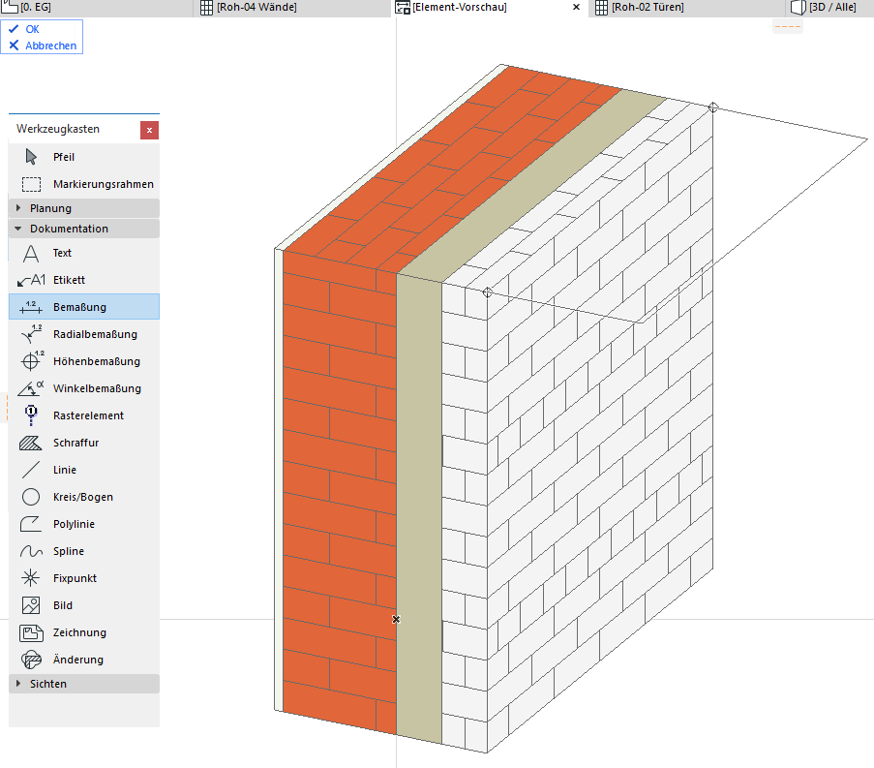This screenshot has width=874, height=768.
Task: Click the orange brick layer of the wall
Action: [339, 491]
